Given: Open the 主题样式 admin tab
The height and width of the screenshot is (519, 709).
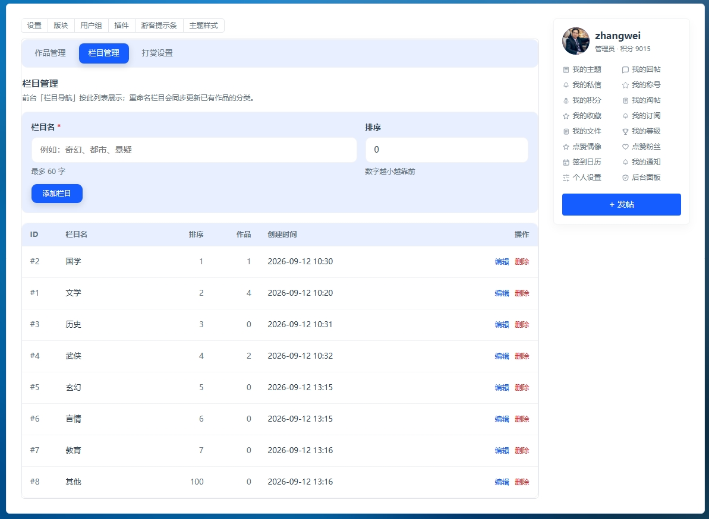Looking at the screenshot, I should click(203, 26).
